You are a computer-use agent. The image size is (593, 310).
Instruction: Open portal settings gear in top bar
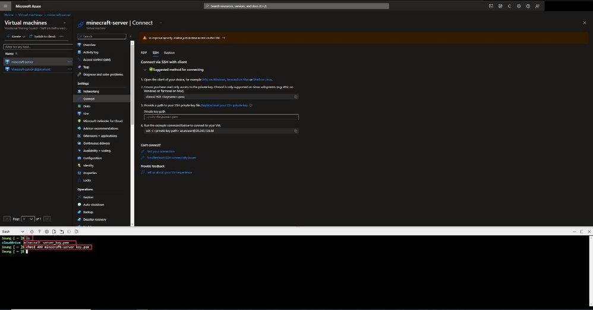click(x=519, y=6)
